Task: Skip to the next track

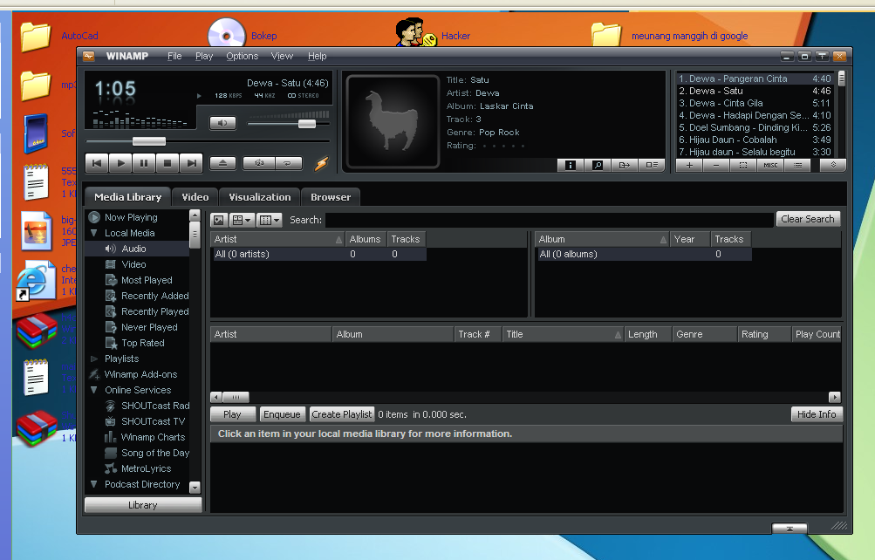Action: click(x=191, y=163)
